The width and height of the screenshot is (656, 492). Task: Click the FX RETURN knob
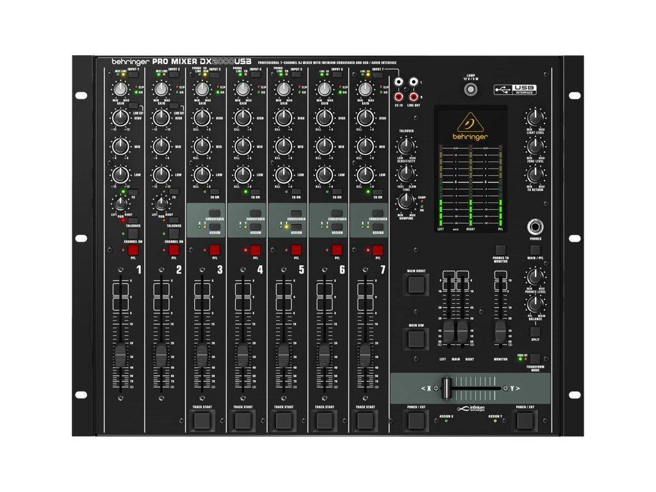pos(535,175)
